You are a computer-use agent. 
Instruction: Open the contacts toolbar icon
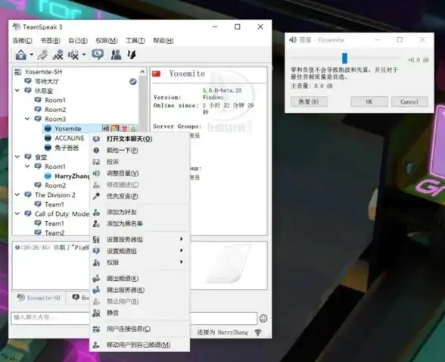tap(116, 55)
